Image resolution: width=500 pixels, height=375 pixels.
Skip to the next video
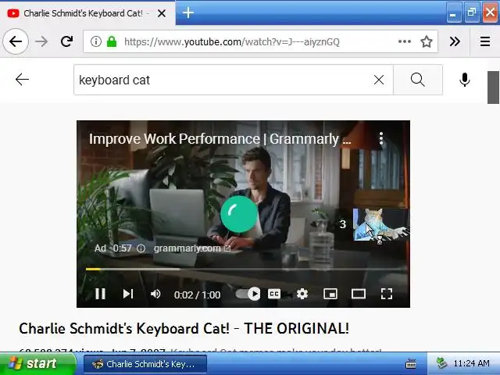click(128, 294)
